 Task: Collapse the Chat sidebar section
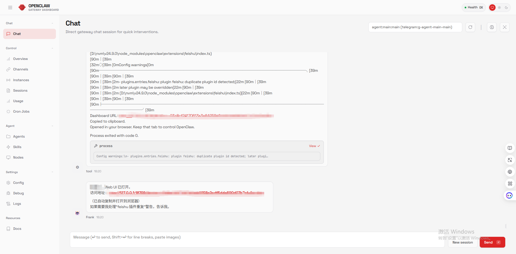[x=52, y=23]
